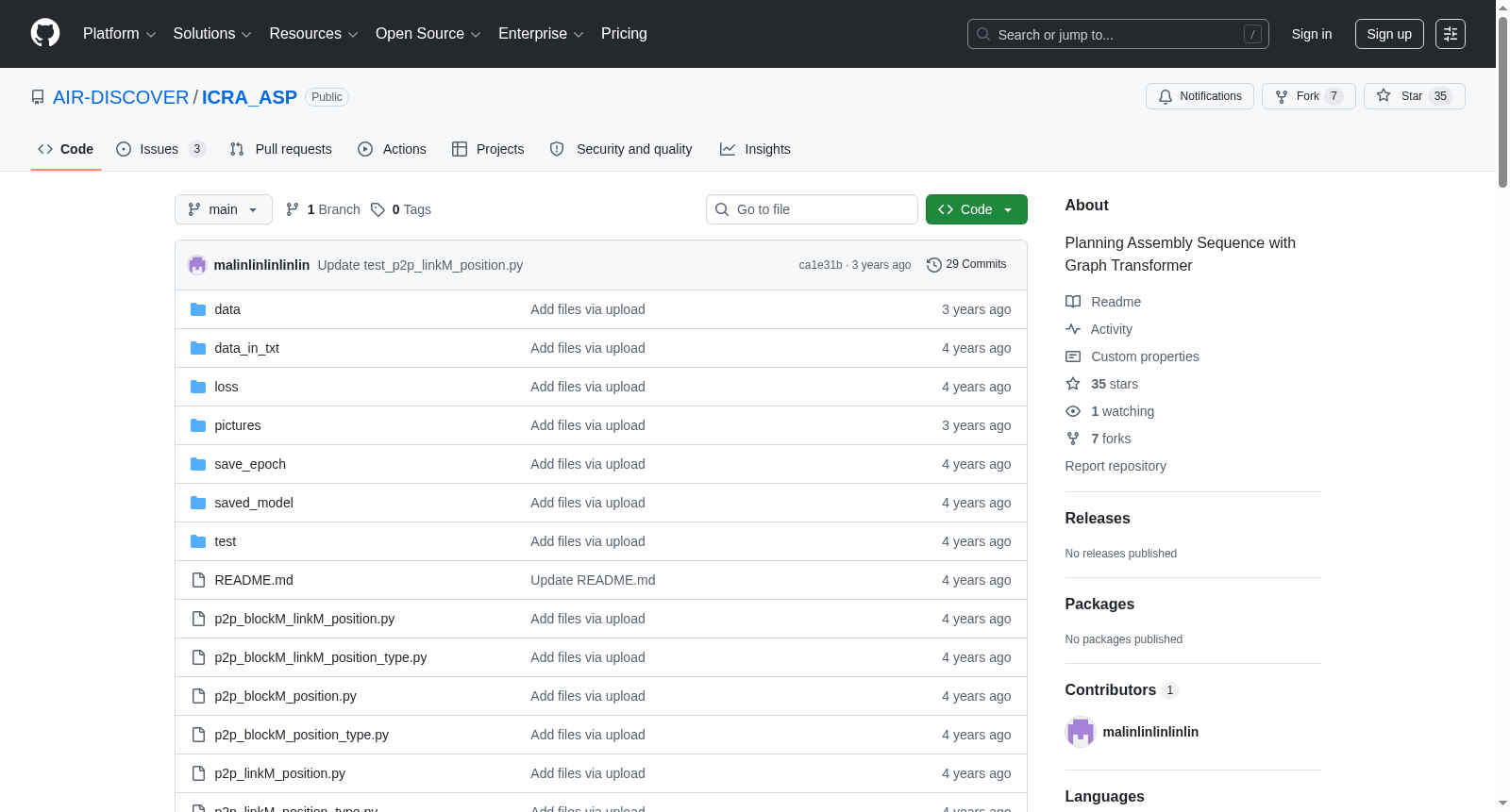Screen dimensions: 1510x812
Task: Switch to the Pull requests tab
Action: tap(281, 149)
